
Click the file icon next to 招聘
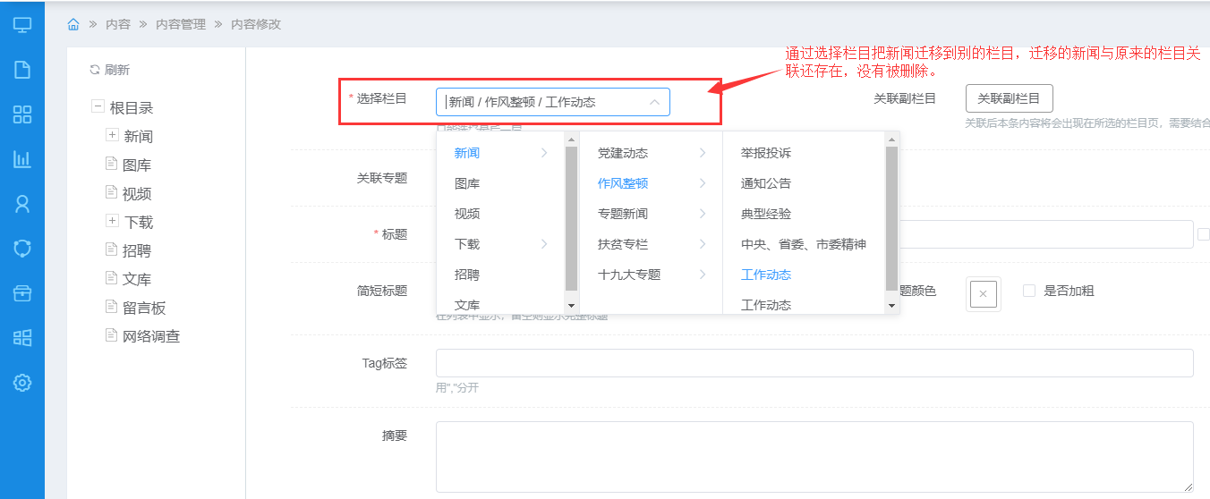[x=112, y=249]
